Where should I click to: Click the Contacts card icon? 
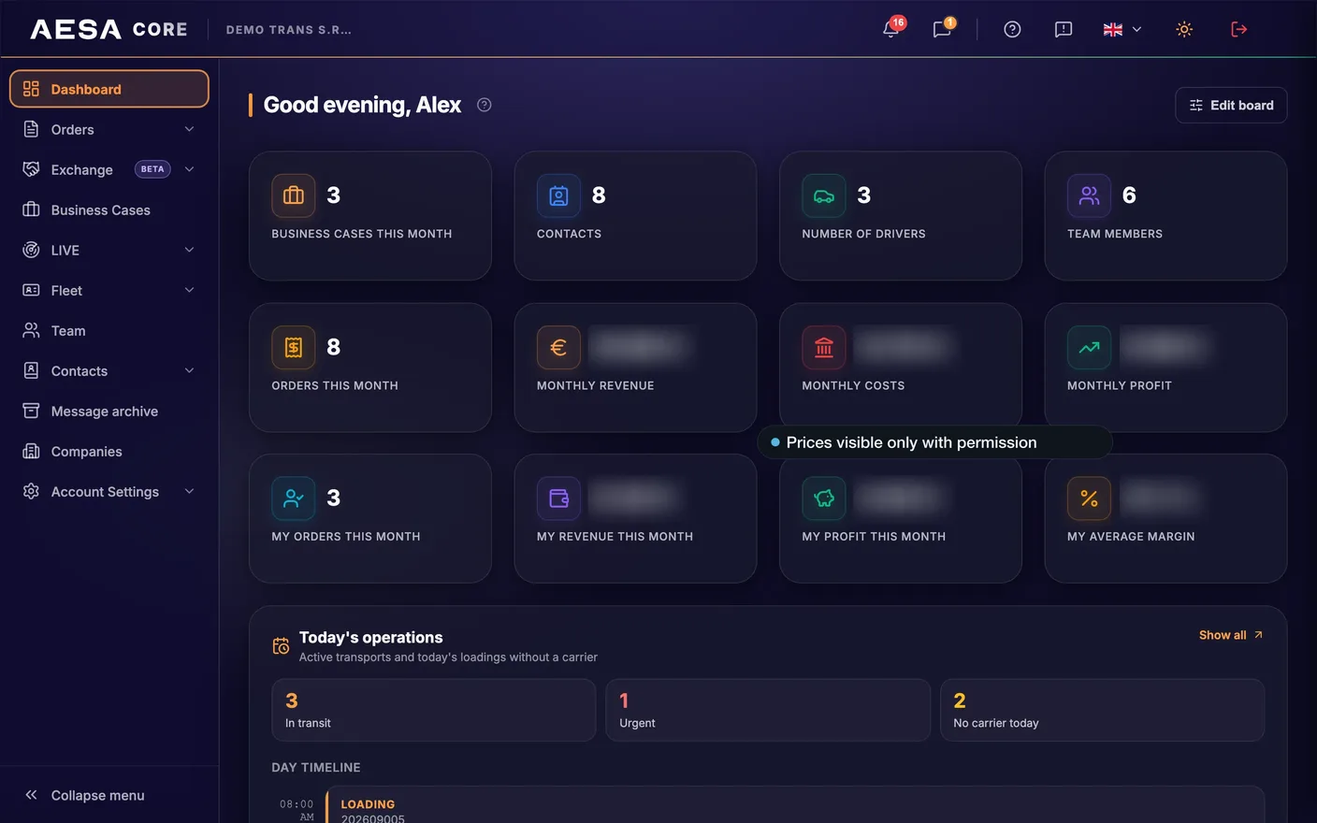pos(558,195)
